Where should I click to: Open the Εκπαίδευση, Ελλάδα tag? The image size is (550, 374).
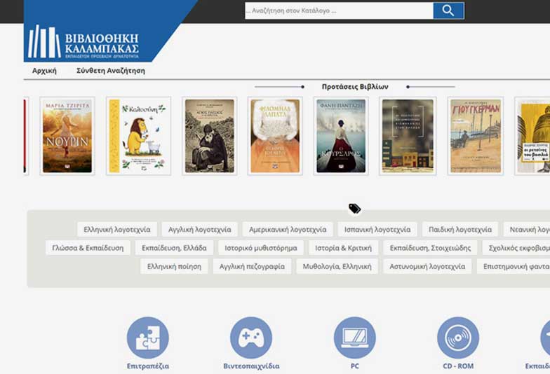click(174, 248)
